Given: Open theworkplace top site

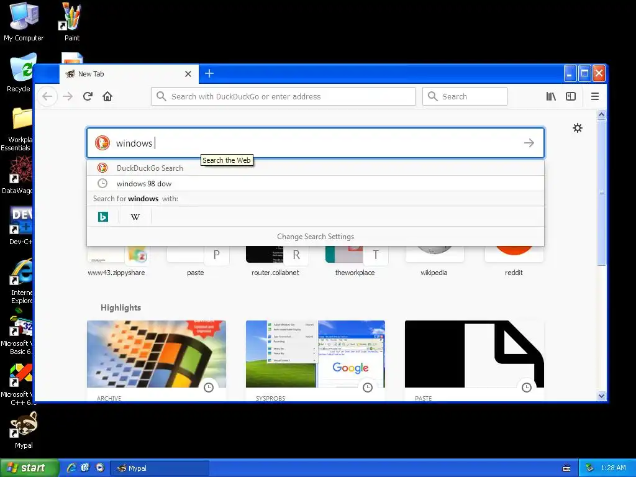Looking at the screenshot, I should click(355, 261).
